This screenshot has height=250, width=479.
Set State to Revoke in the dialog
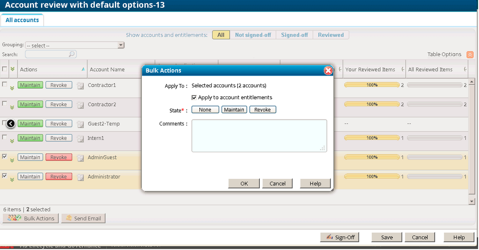tap(263, 110)
